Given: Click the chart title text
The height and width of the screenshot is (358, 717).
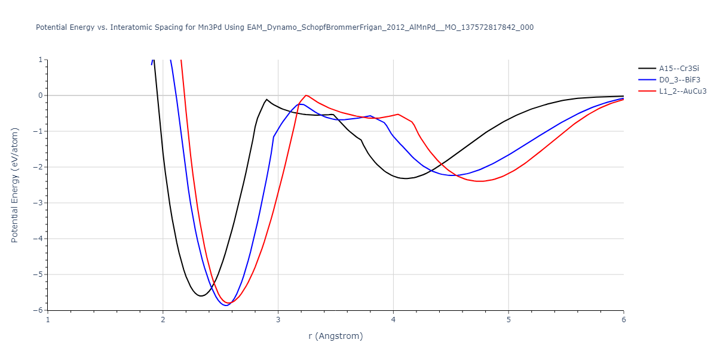Looking at the screenshot, I should click(x=284, y=27).
